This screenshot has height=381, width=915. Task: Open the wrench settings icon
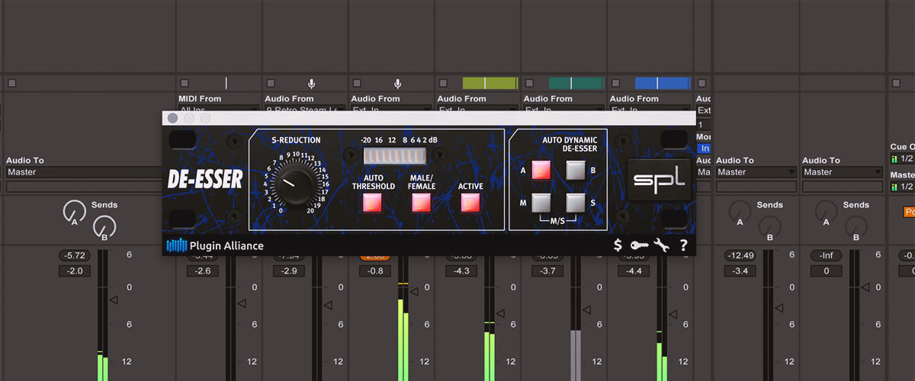click(661, 245)
